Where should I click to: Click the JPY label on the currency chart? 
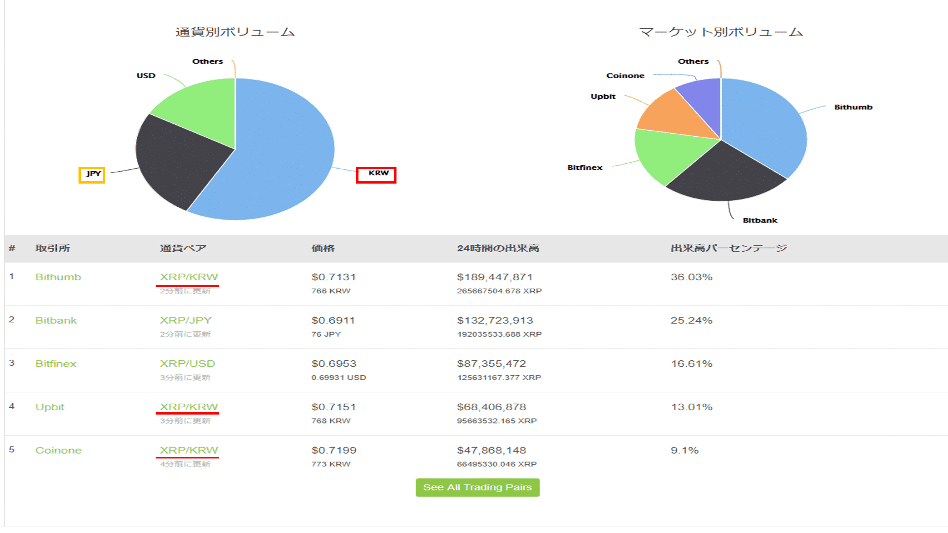[x=93, y=174]
